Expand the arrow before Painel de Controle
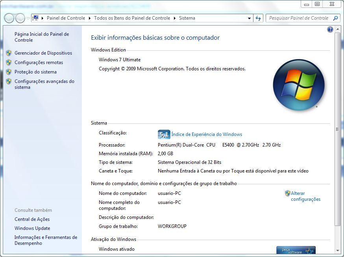Viewport: 344px width, 257px height. pyautogui.click(x=43, y=18)
